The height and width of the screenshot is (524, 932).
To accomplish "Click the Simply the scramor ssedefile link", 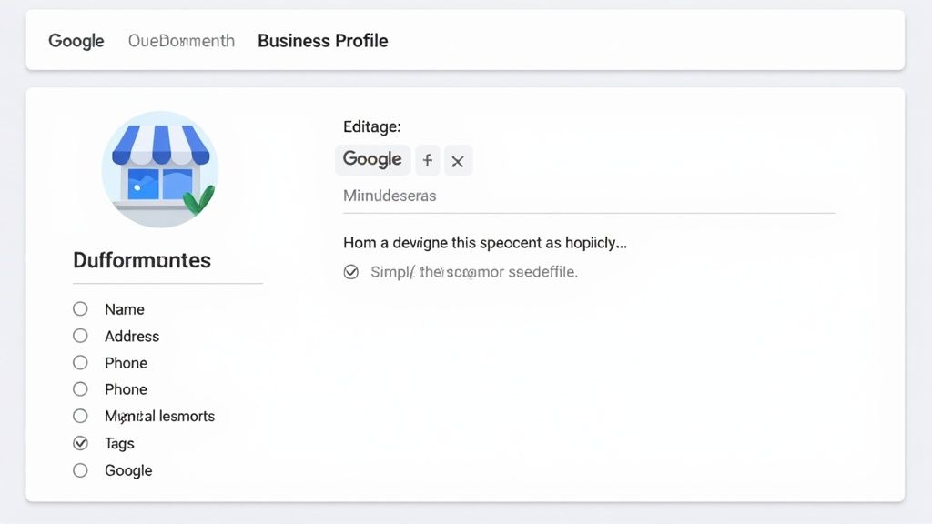I will [475, 271].
